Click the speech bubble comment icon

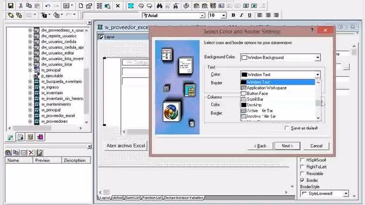click(141, 6)
